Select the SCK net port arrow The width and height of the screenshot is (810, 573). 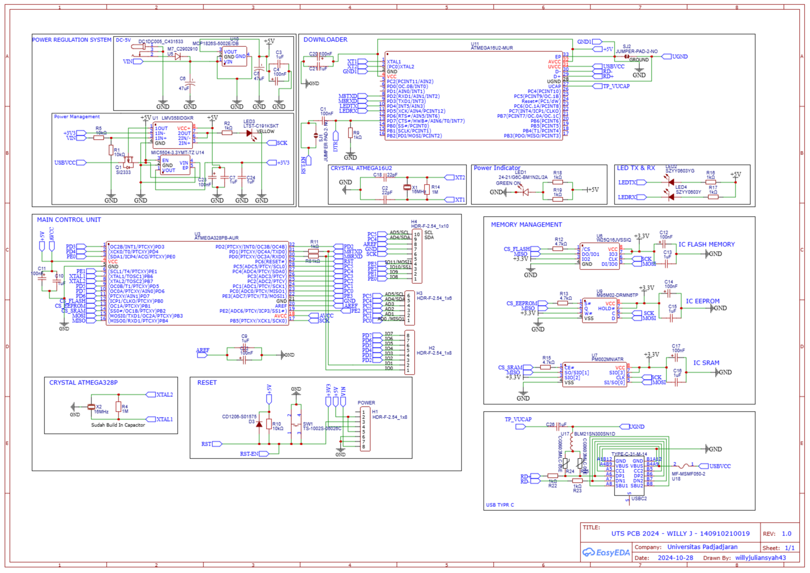(x=272, y=143)
